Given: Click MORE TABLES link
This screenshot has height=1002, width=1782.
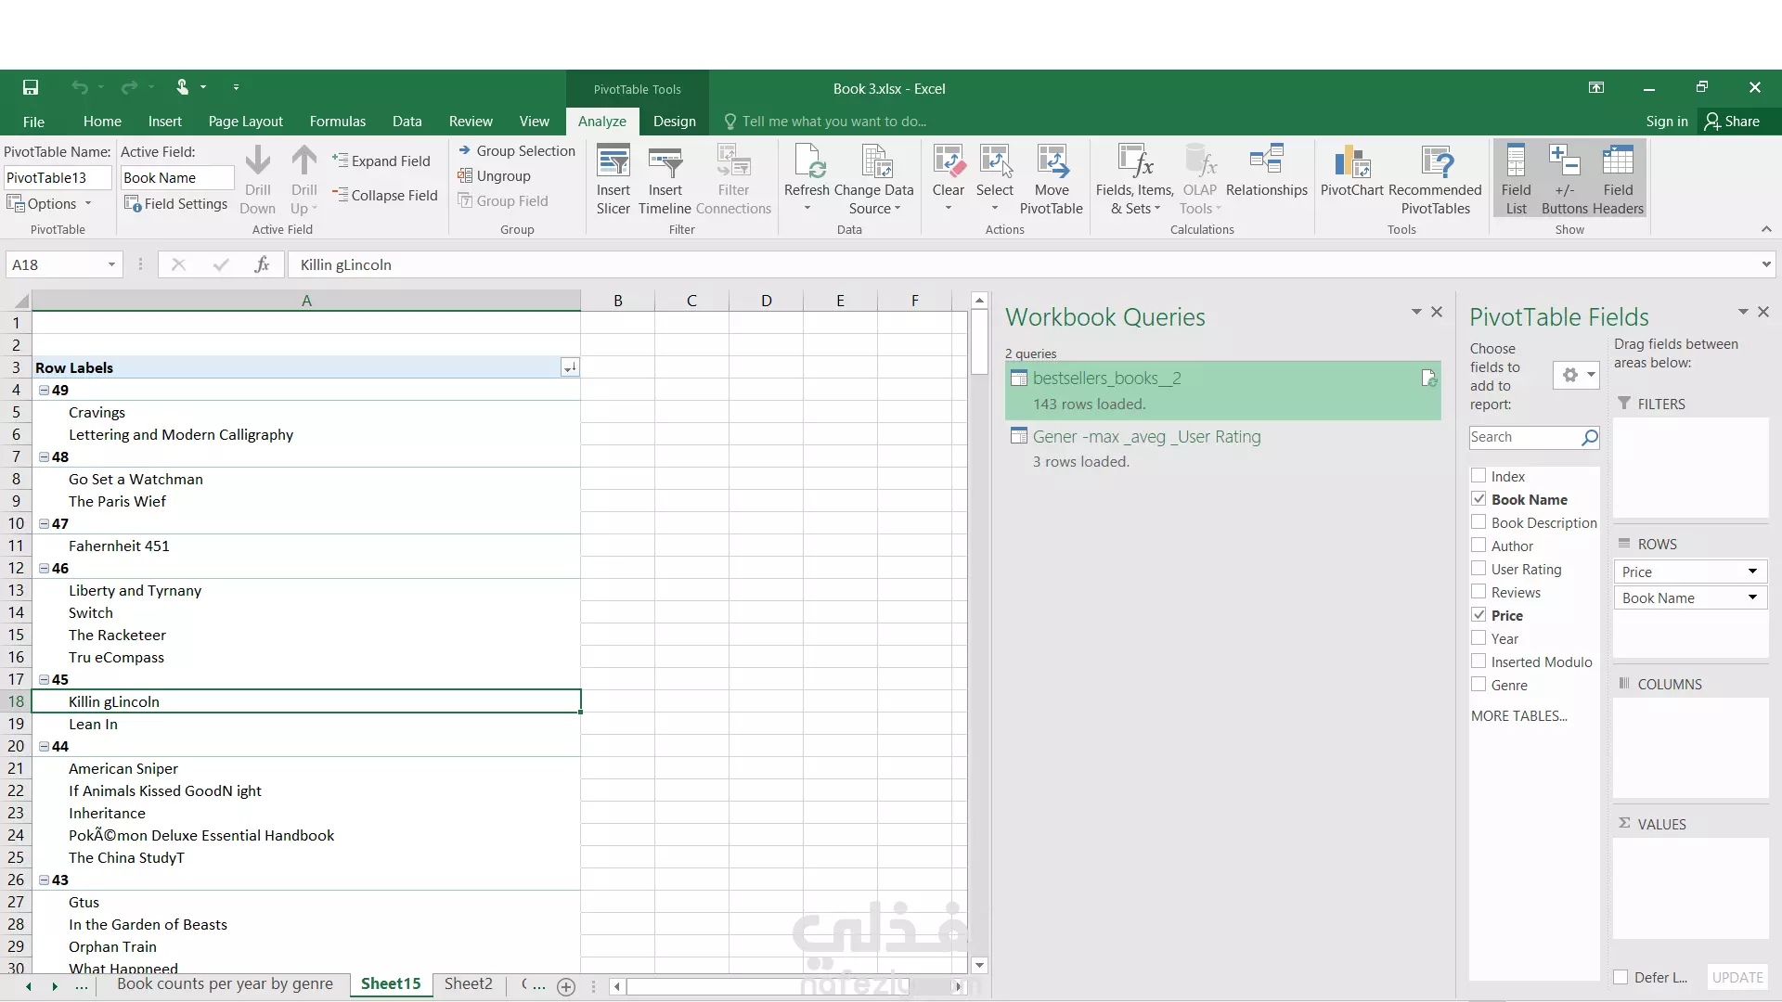Looking at the screenshot, I should point(1518,715).
